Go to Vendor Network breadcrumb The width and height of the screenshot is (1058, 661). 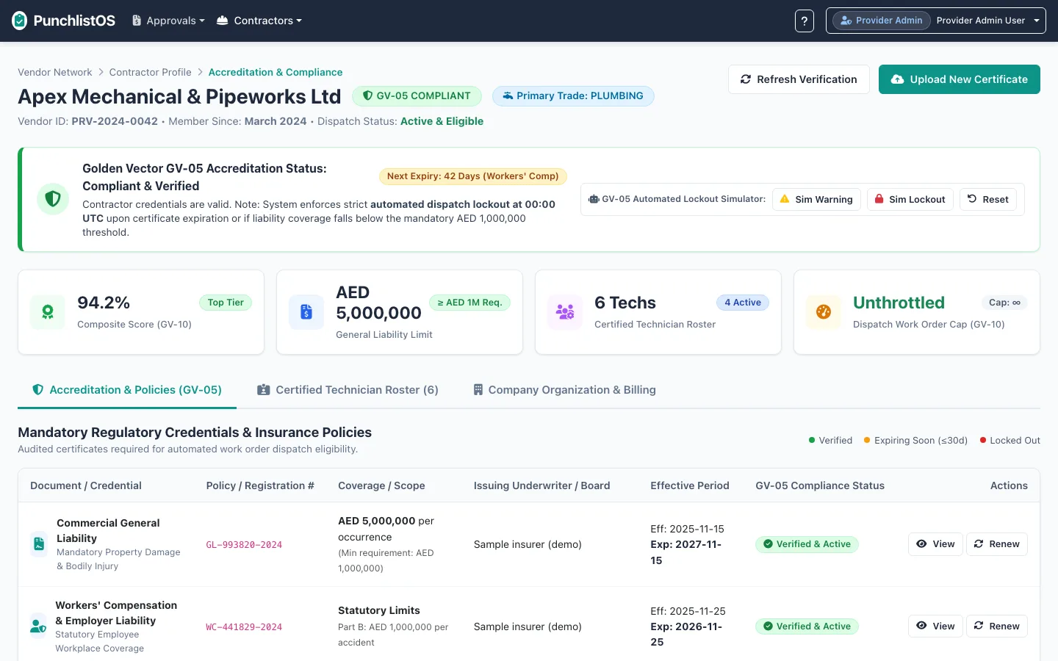click(55, 72)
